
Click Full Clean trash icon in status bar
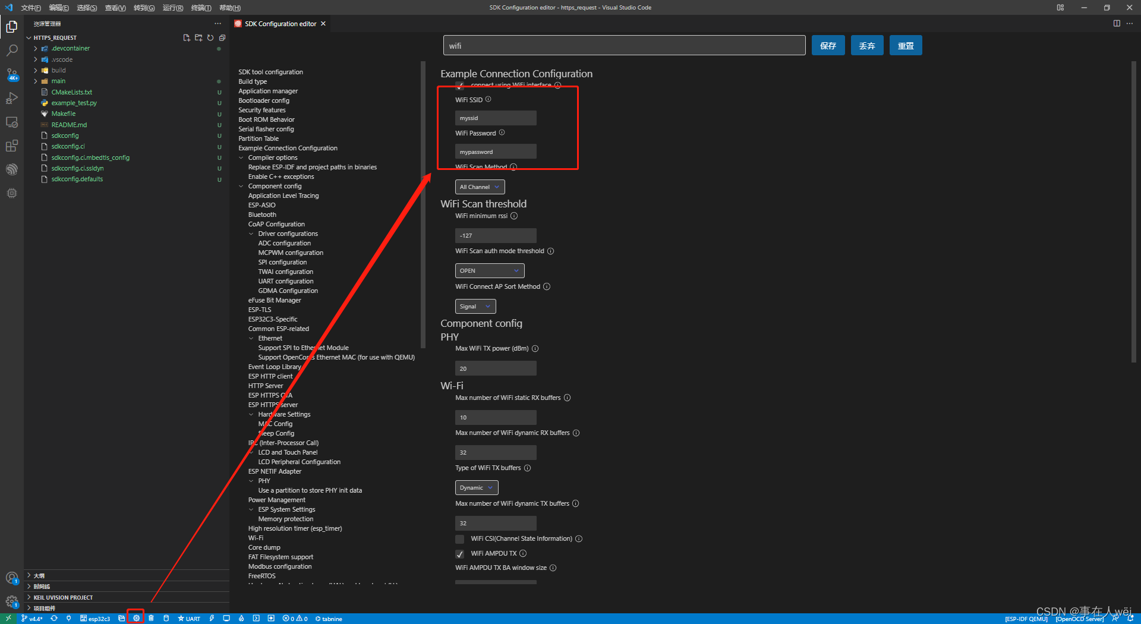pyautogui.click(x=151, y=618)
